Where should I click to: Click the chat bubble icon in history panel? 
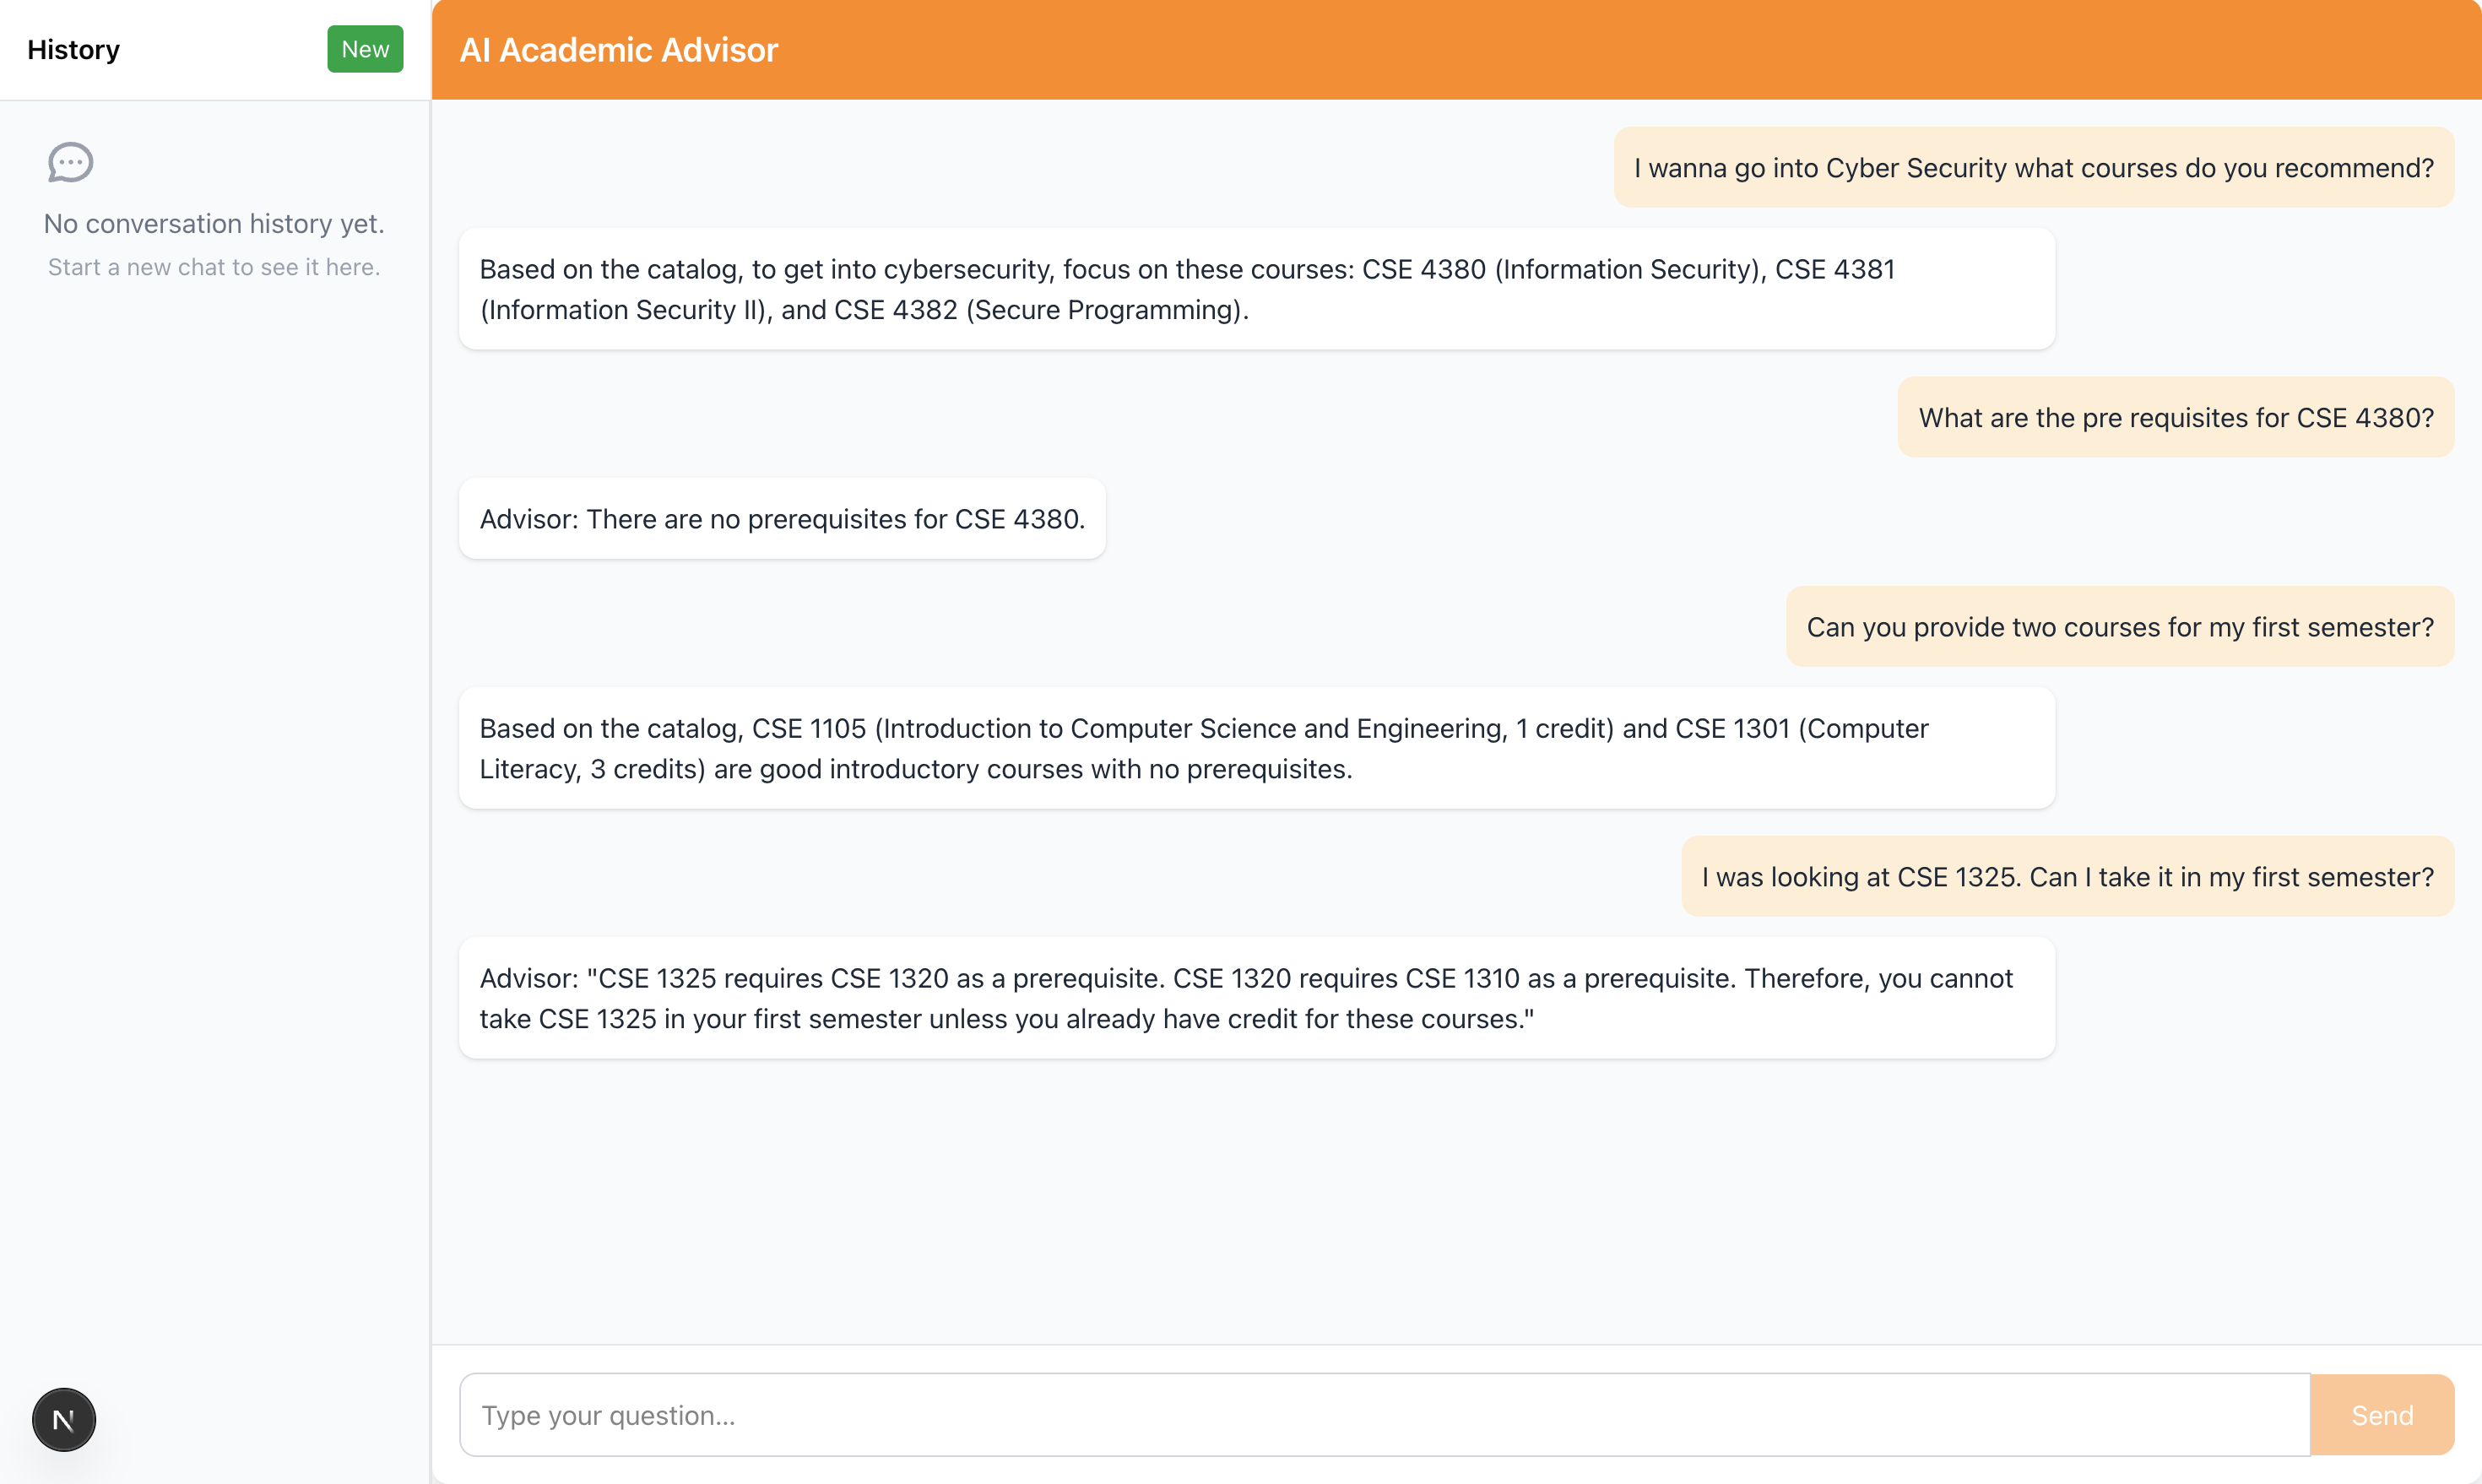point(70,162)
